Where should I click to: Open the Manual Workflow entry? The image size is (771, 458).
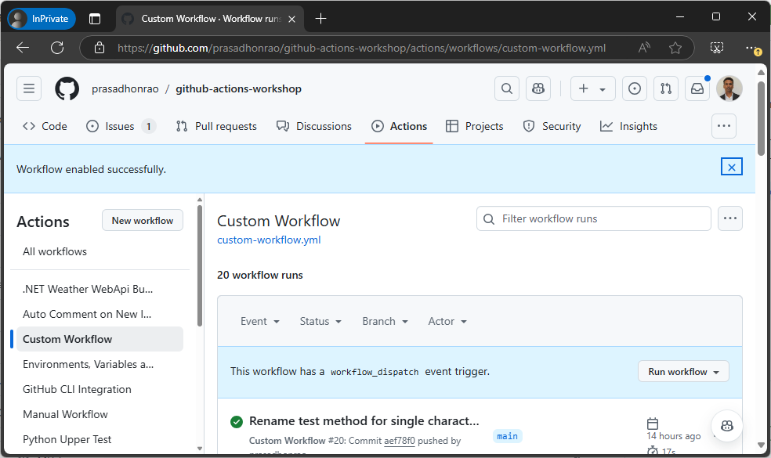[x=65, y=414]
